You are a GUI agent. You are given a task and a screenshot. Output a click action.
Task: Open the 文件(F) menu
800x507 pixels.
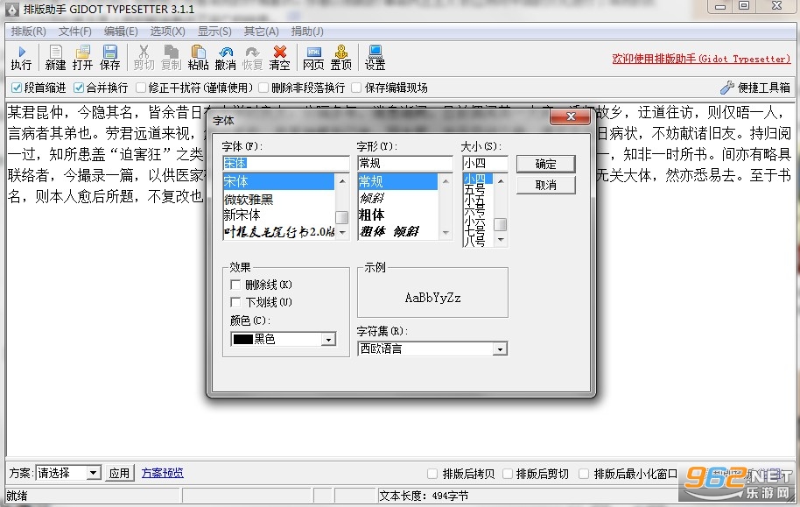click(x=75, y=32)
